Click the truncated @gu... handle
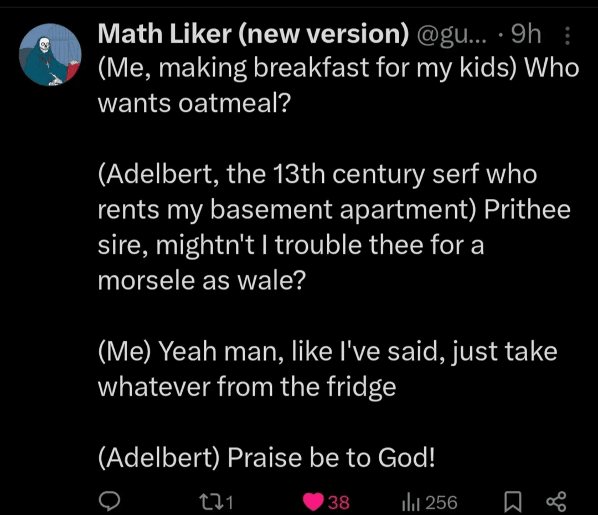This screenshot has height=515, width=598. click(x=452, y=35)
